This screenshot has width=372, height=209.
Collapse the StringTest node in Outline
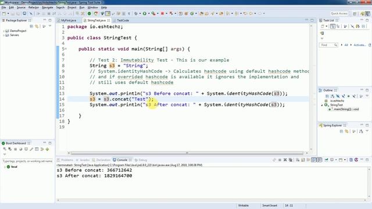(322, 105)
